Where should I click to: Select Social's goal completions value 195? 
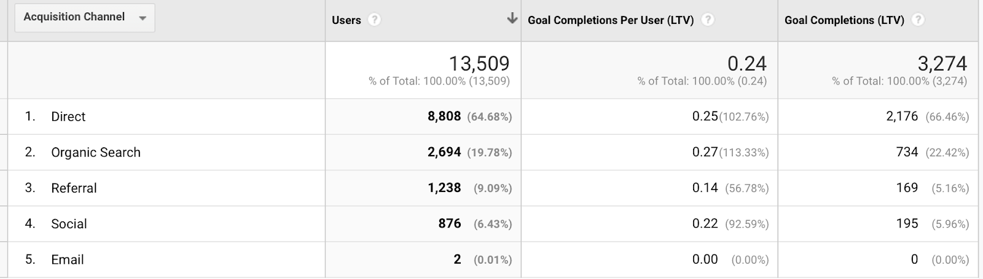pos(907,224)
